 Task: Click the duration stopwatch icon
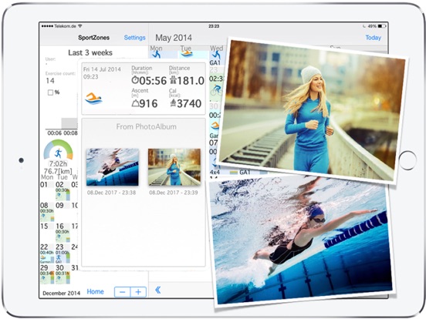coord(135,80)
